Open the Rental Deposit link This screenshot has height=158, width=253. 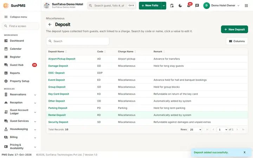(x=57, y=115)
